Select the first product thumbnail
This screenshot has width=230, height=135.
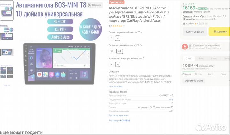(7, 11)
